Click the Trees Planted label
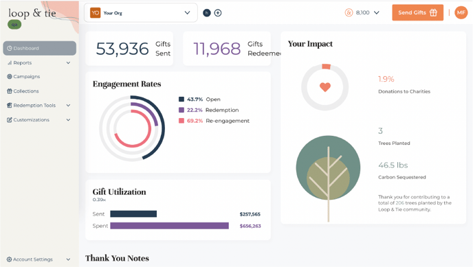The height and width of the screenshot is (267, 473). tap(394, 143)
